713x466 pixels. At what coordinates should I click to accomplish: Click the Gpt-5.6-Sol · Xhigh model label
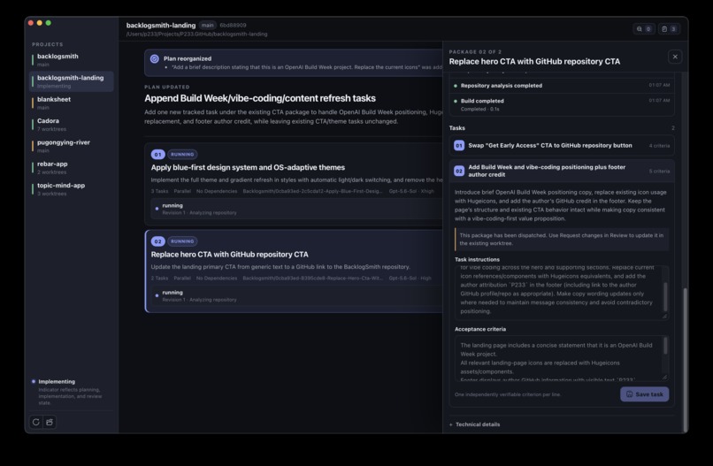click(411, 191)
